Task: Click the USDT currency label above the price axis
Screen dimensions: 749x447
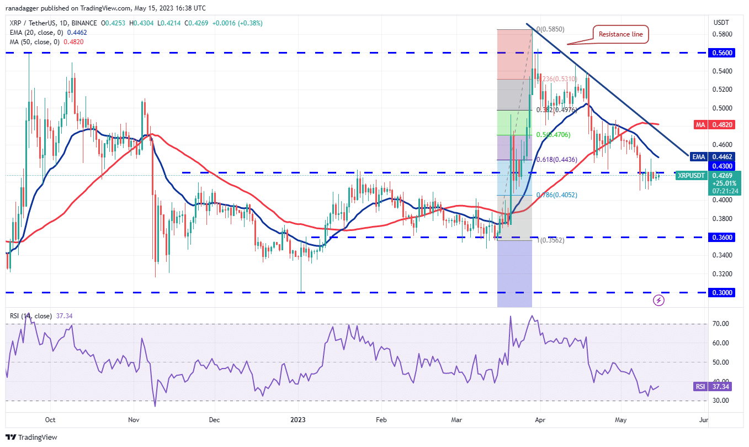Action: tap(723, 23)
